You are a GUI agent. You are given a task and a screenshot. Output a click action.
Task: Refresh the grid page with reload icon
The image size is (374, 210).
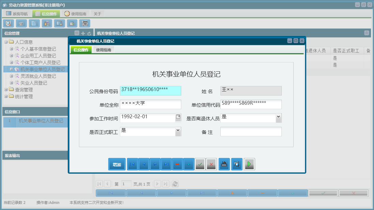click(x=175, y=184)
